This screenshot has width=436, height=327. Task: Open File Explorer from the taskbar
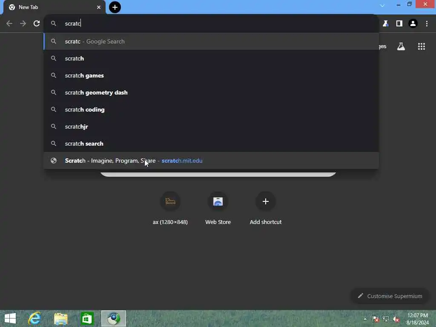pyautogui.click(x=61, y=318)
